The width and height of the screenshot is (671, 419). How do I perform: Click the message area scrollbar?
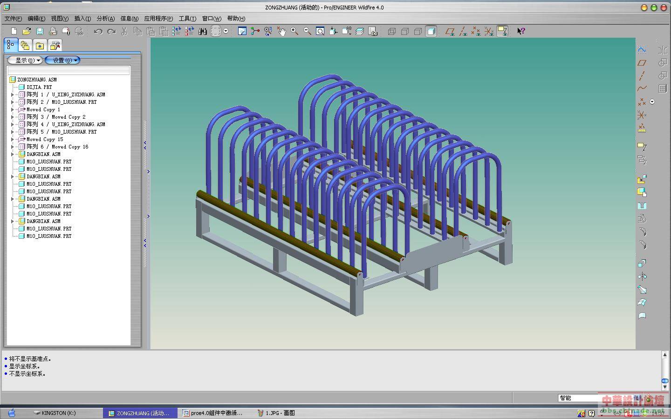[x=665, y=371]
